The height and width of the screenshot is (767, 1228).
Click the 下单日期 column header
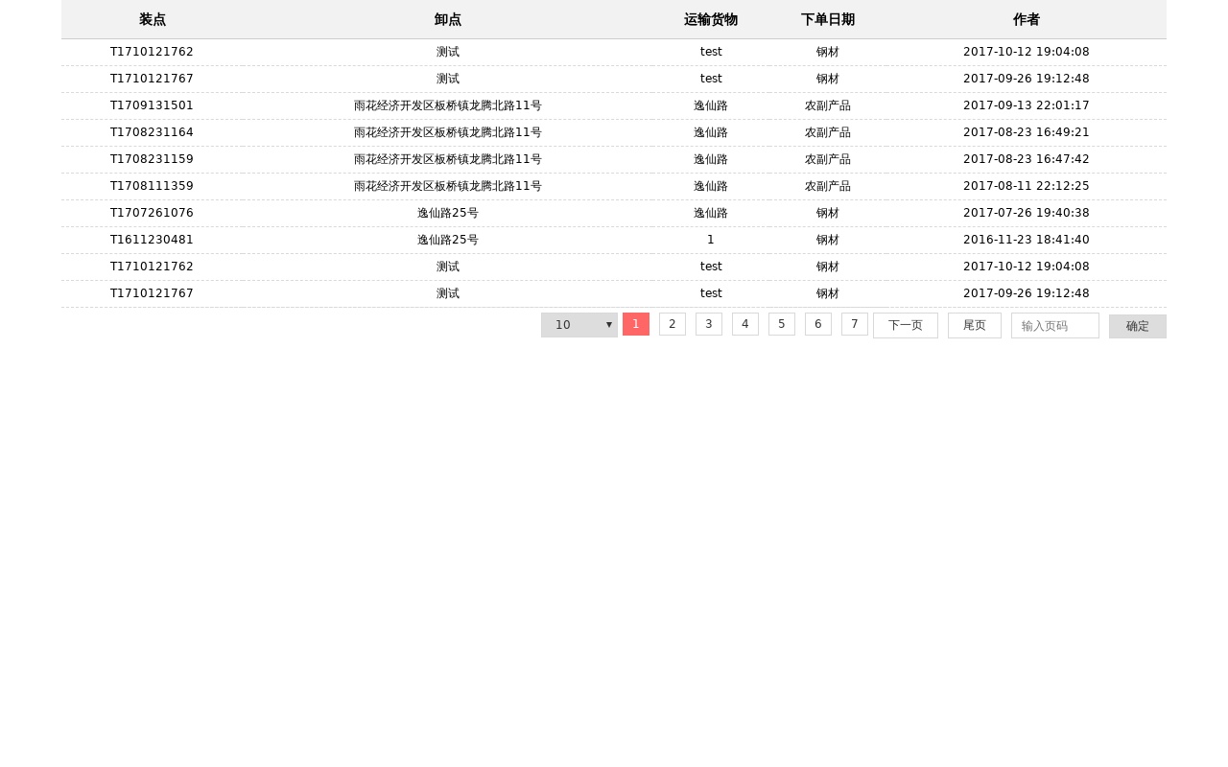click(828, 19)
